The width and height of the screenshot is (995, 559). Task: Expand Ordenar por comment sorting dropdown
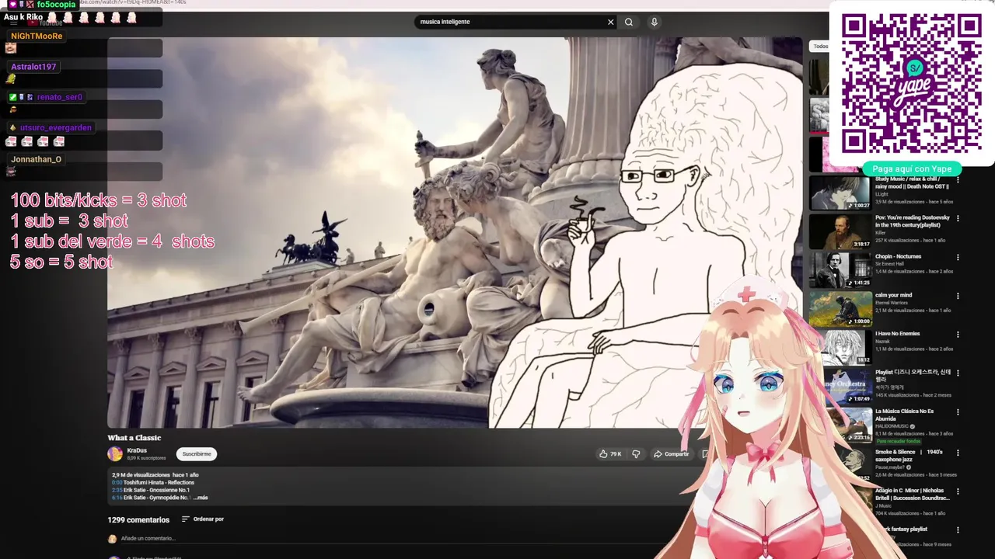pos(203,519)
